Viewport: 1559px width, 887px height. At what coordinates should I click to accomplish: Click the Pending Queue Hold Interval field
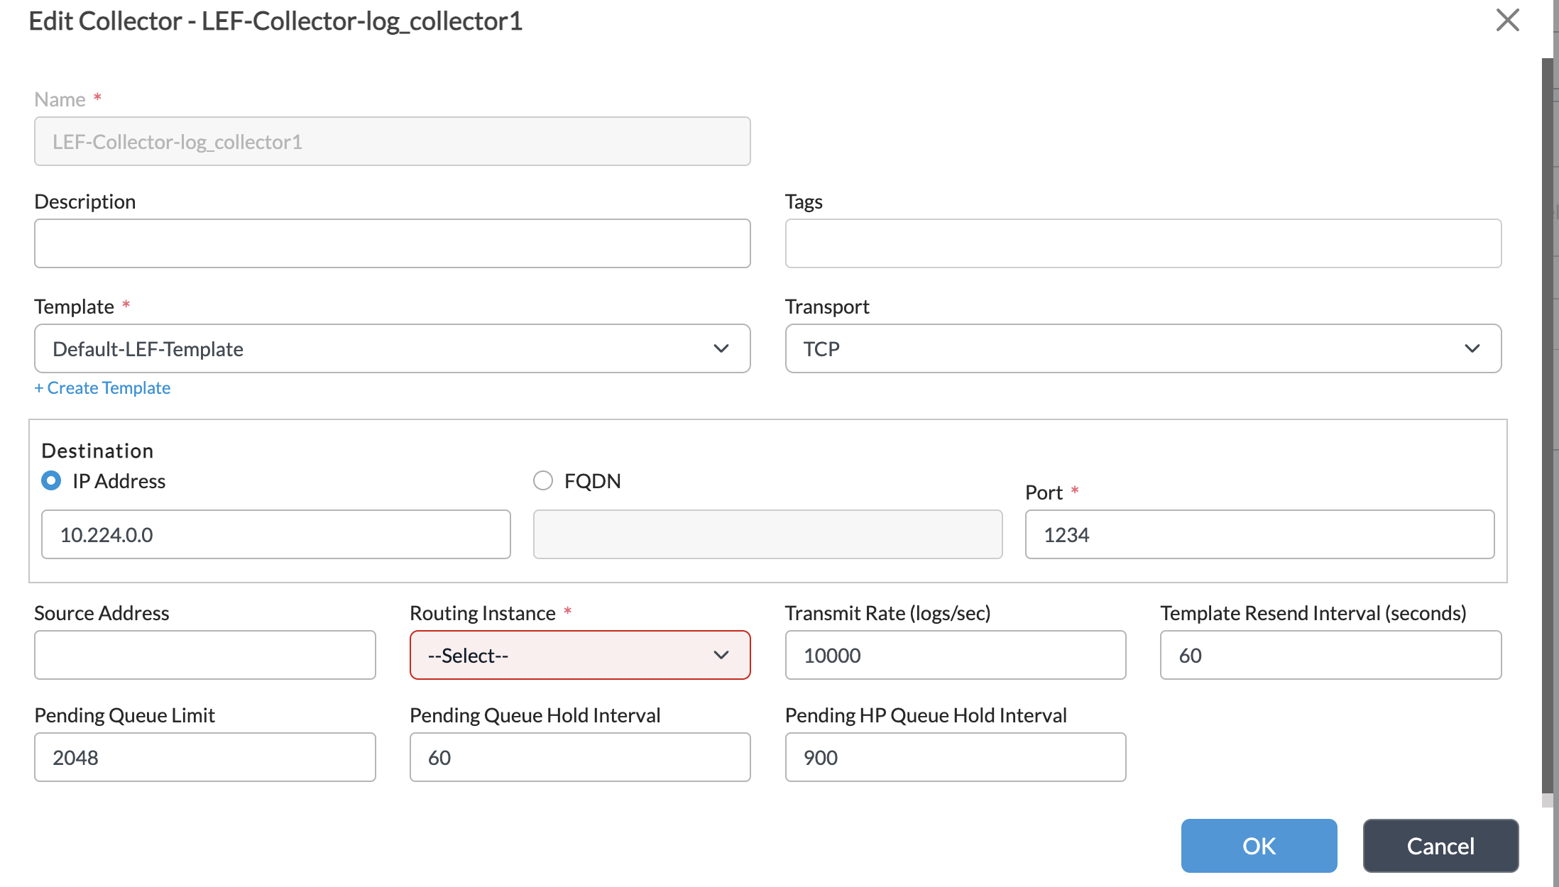tap(579, 757)
